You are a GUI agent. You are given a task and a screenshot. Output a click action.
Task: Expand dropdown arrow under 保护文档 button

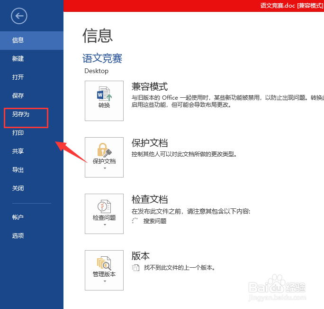105,169
